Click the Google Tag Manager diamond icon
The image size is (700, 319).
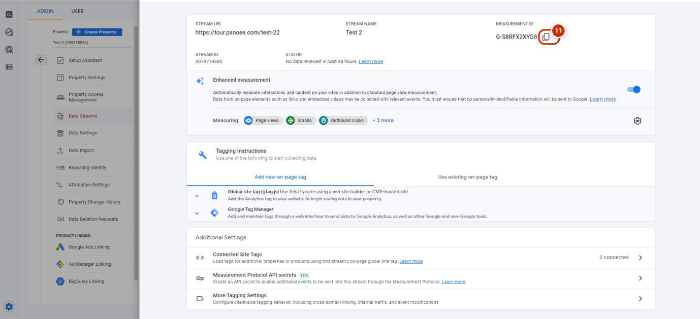coord(214,212)
